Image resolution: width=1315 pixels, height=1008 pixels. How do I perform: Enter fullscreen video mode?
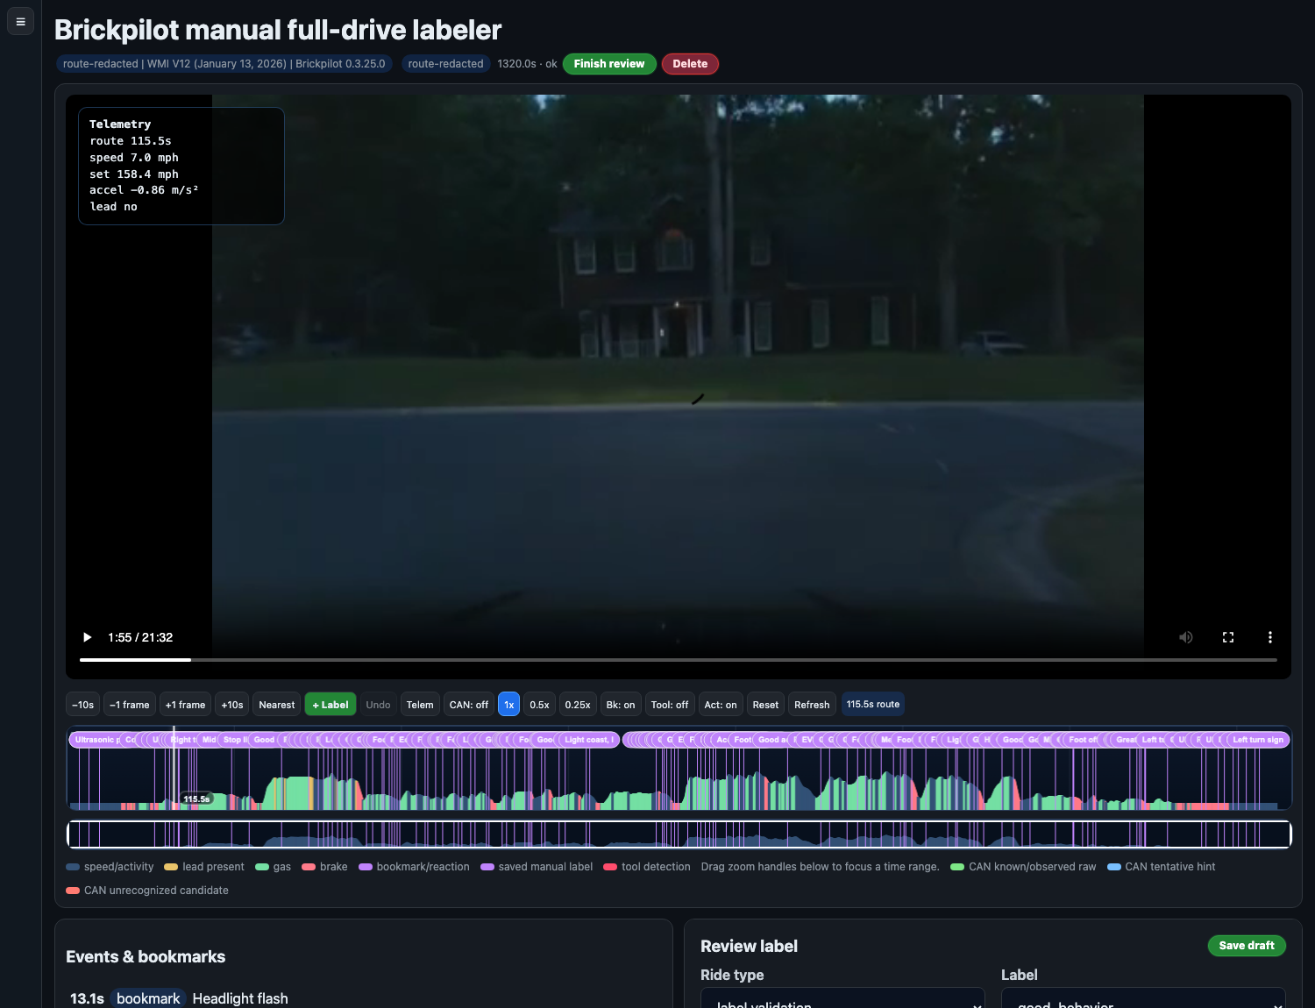1227,637
